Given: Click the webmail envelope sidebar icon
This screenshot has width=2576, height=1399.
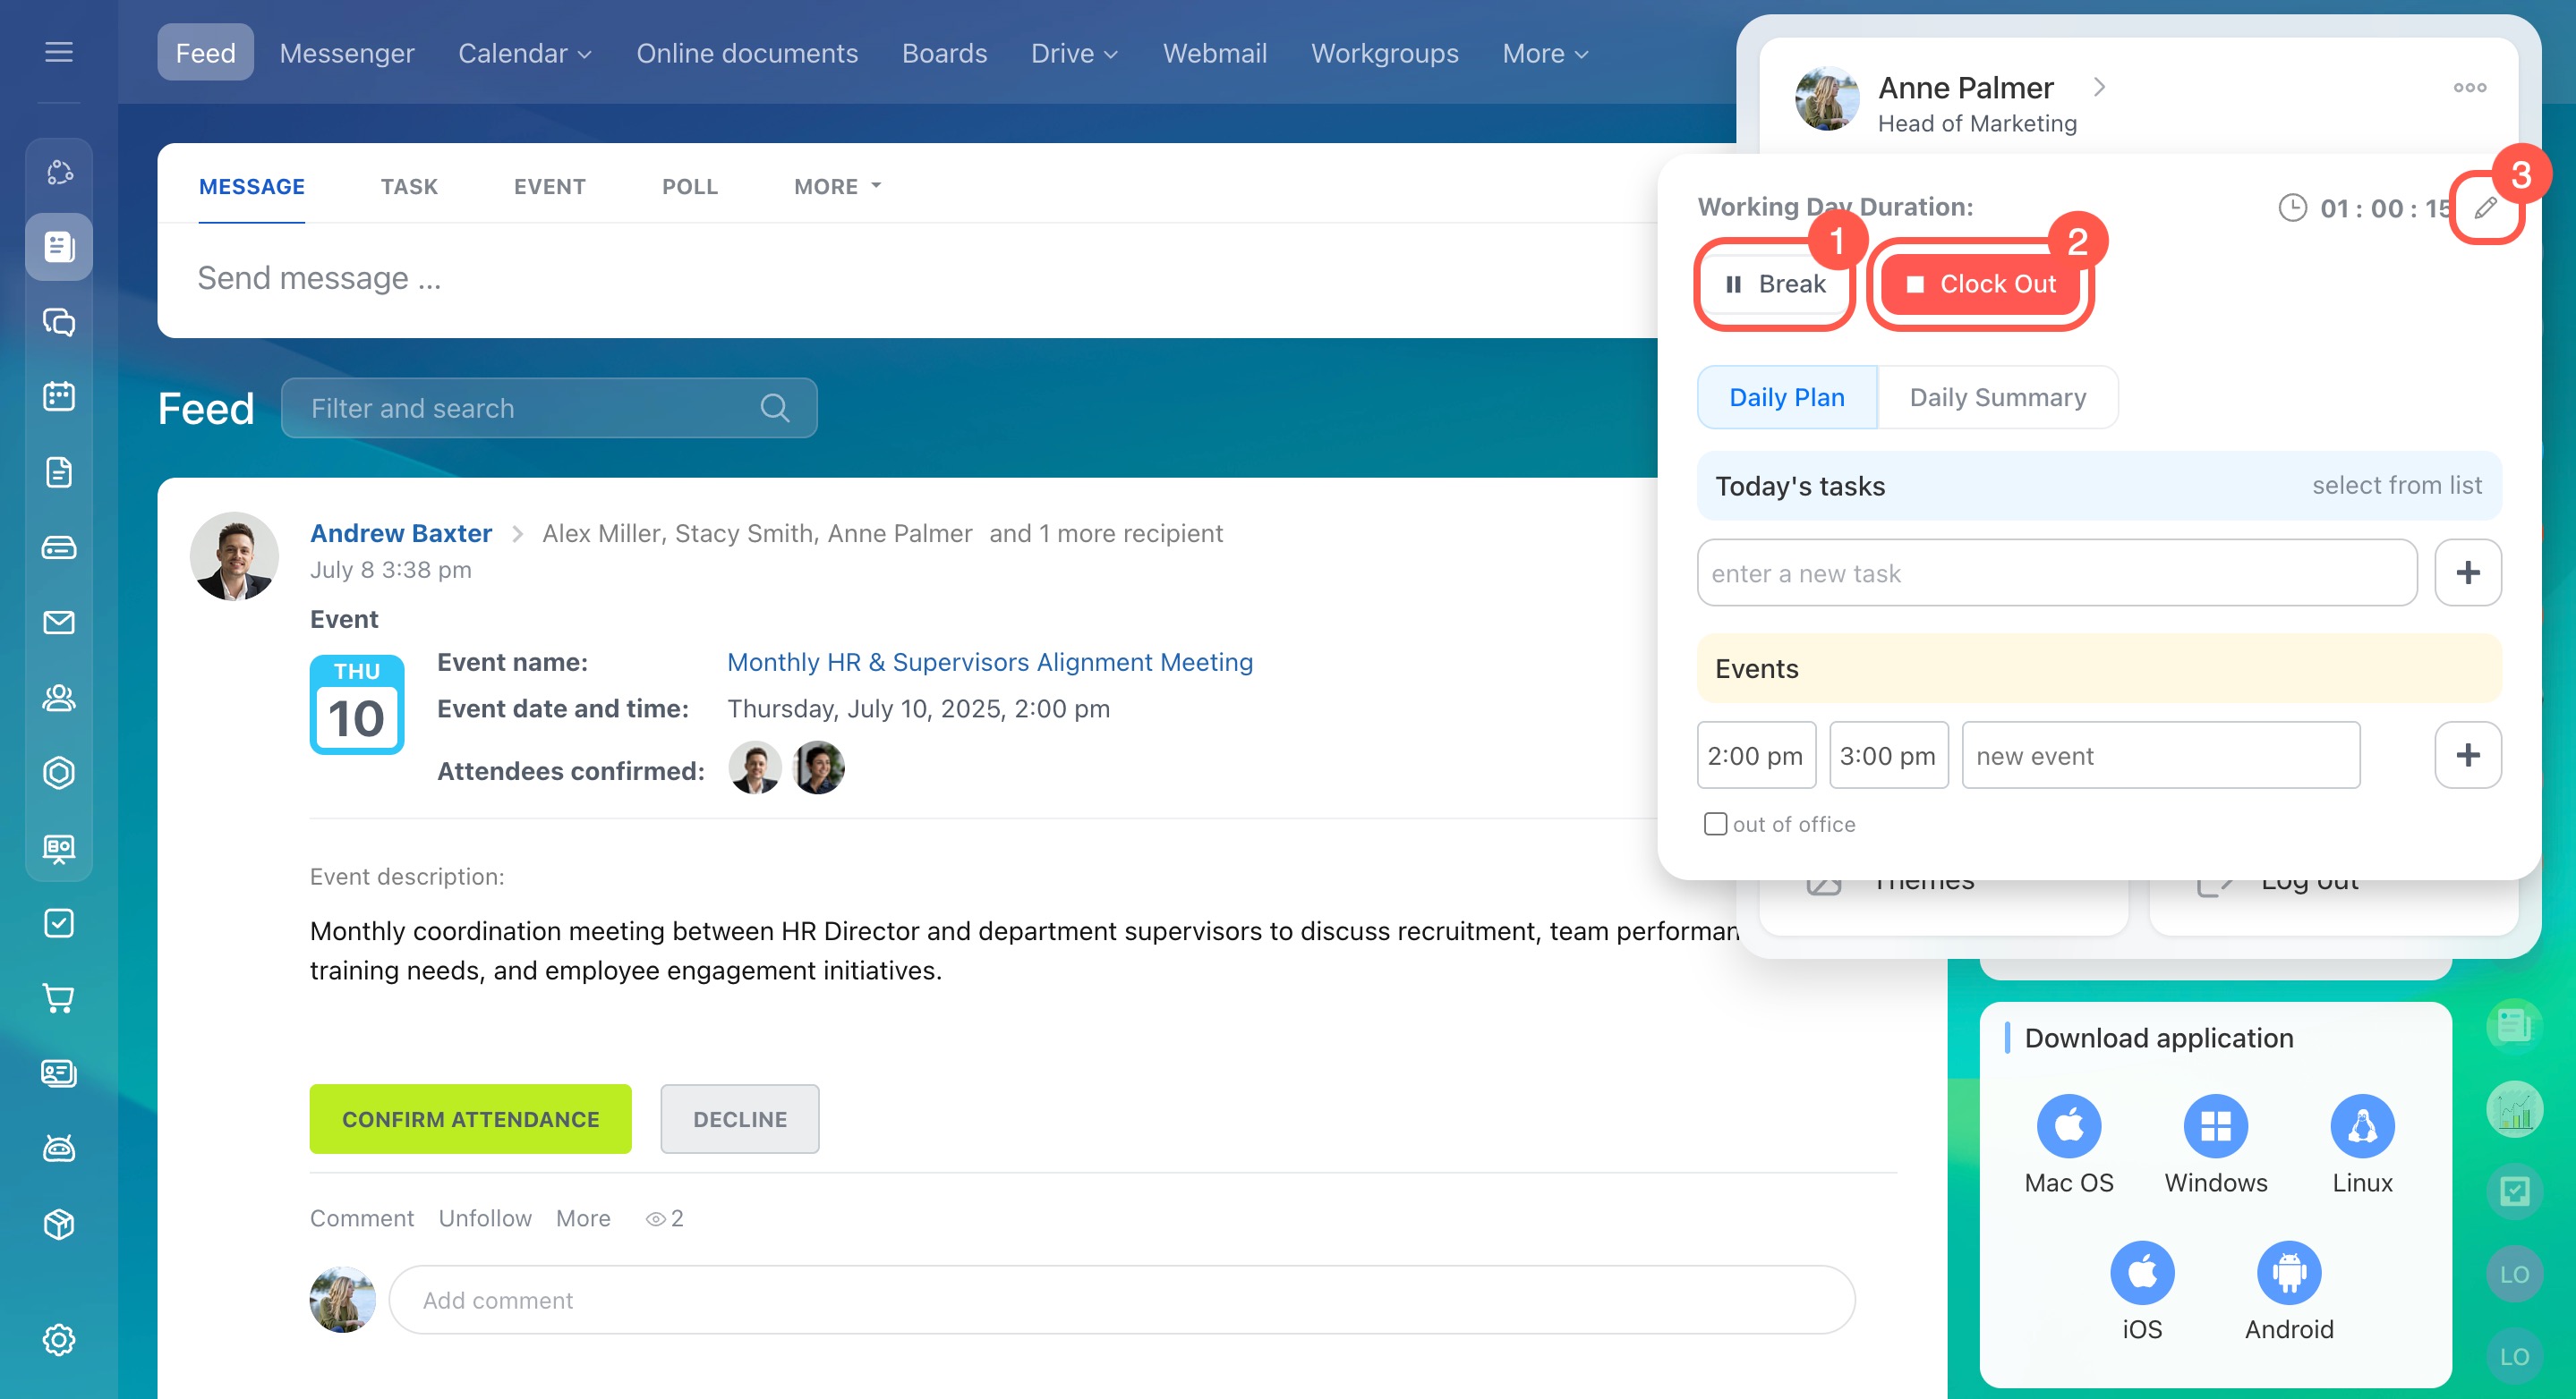Looking at the screenshot, I should point(59,623).
